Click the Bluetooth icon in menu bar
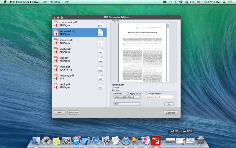Viewport: 236px width, 148px height. 176,2
